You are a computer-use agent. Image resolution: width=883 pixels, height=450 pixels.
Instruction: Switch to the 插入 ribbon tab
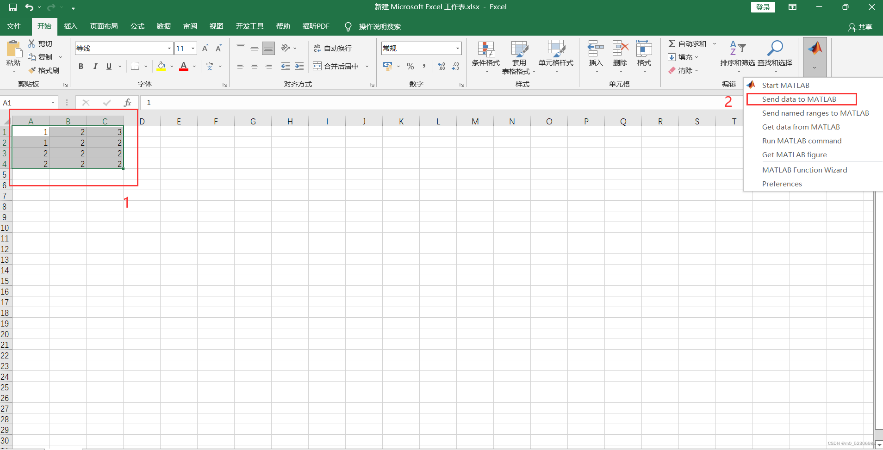coord(70,26)
